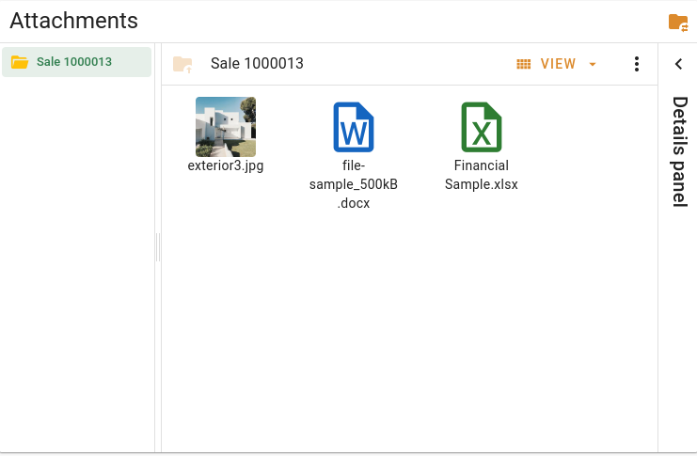Select Sale 1000013 in the folder tree
This screenshot has width=697, height=456.
click(x=74, y=62)
